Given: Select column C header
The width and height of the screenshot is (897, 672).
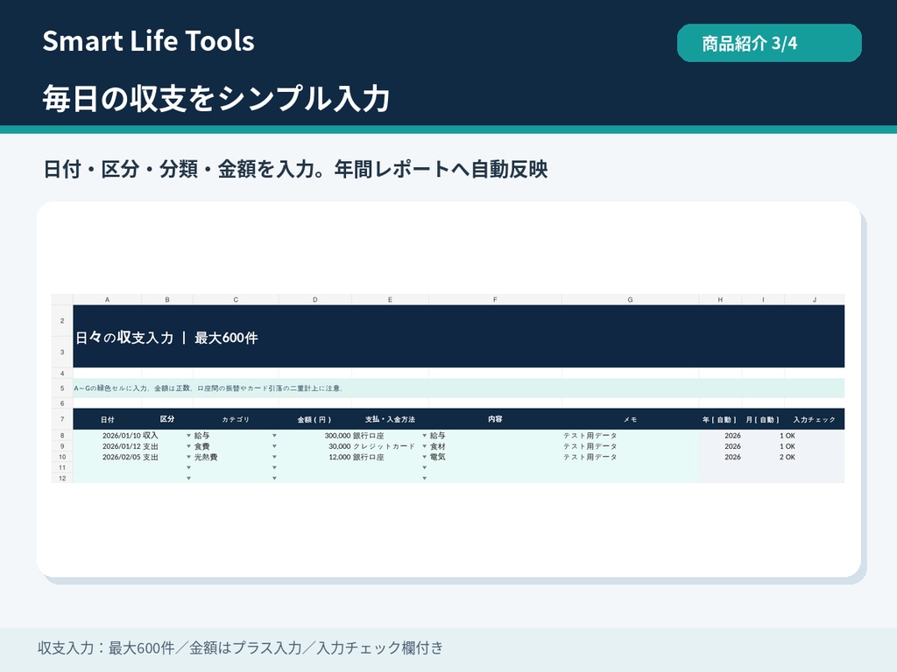Looking at the screenshot, I should (236, 299).
